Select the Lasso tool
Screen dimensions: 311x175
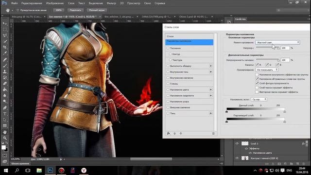point(5,35)
